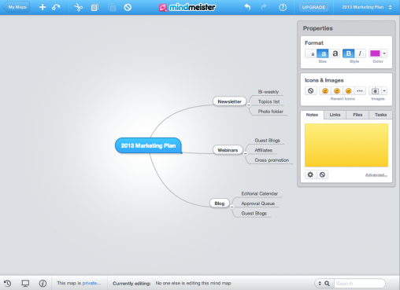Select medium font size
This screenshot has height=290, width=400.
click(x=323, y=53)
